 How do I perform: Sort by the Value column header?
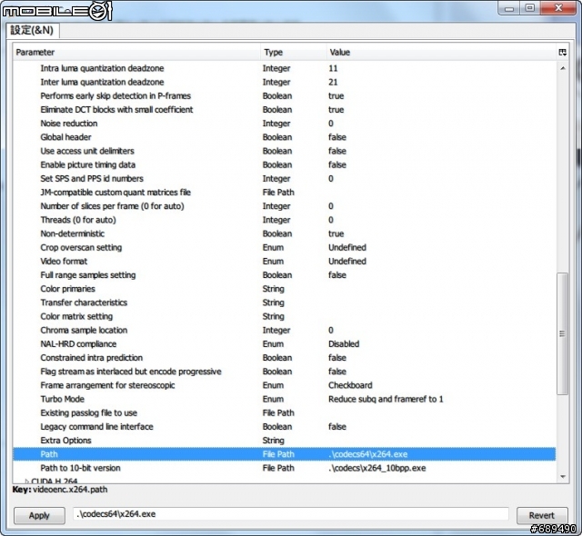442,53
